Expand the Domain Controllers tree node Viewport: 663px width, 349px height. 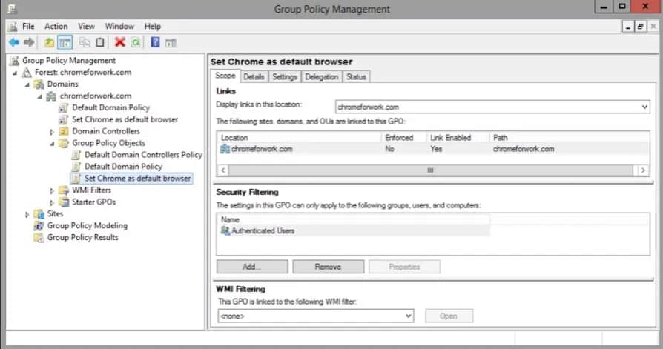(x=52, y=131)
